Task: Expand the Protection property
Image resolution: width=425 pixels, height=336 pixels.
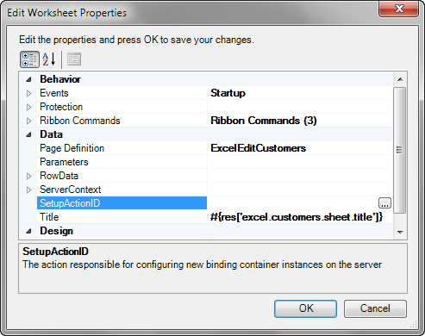Action: click(28, 107)
